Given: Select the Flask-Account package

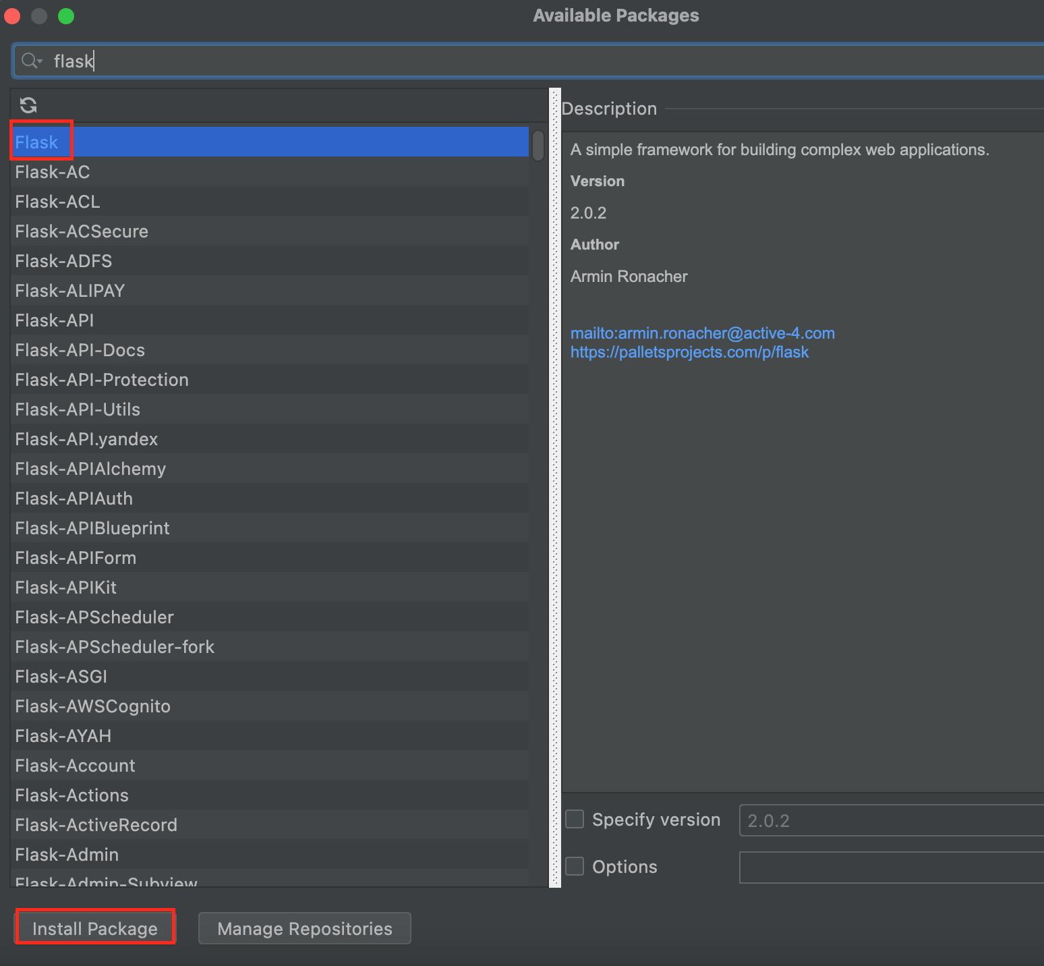Looking at the screenshot, I should 270,766.
